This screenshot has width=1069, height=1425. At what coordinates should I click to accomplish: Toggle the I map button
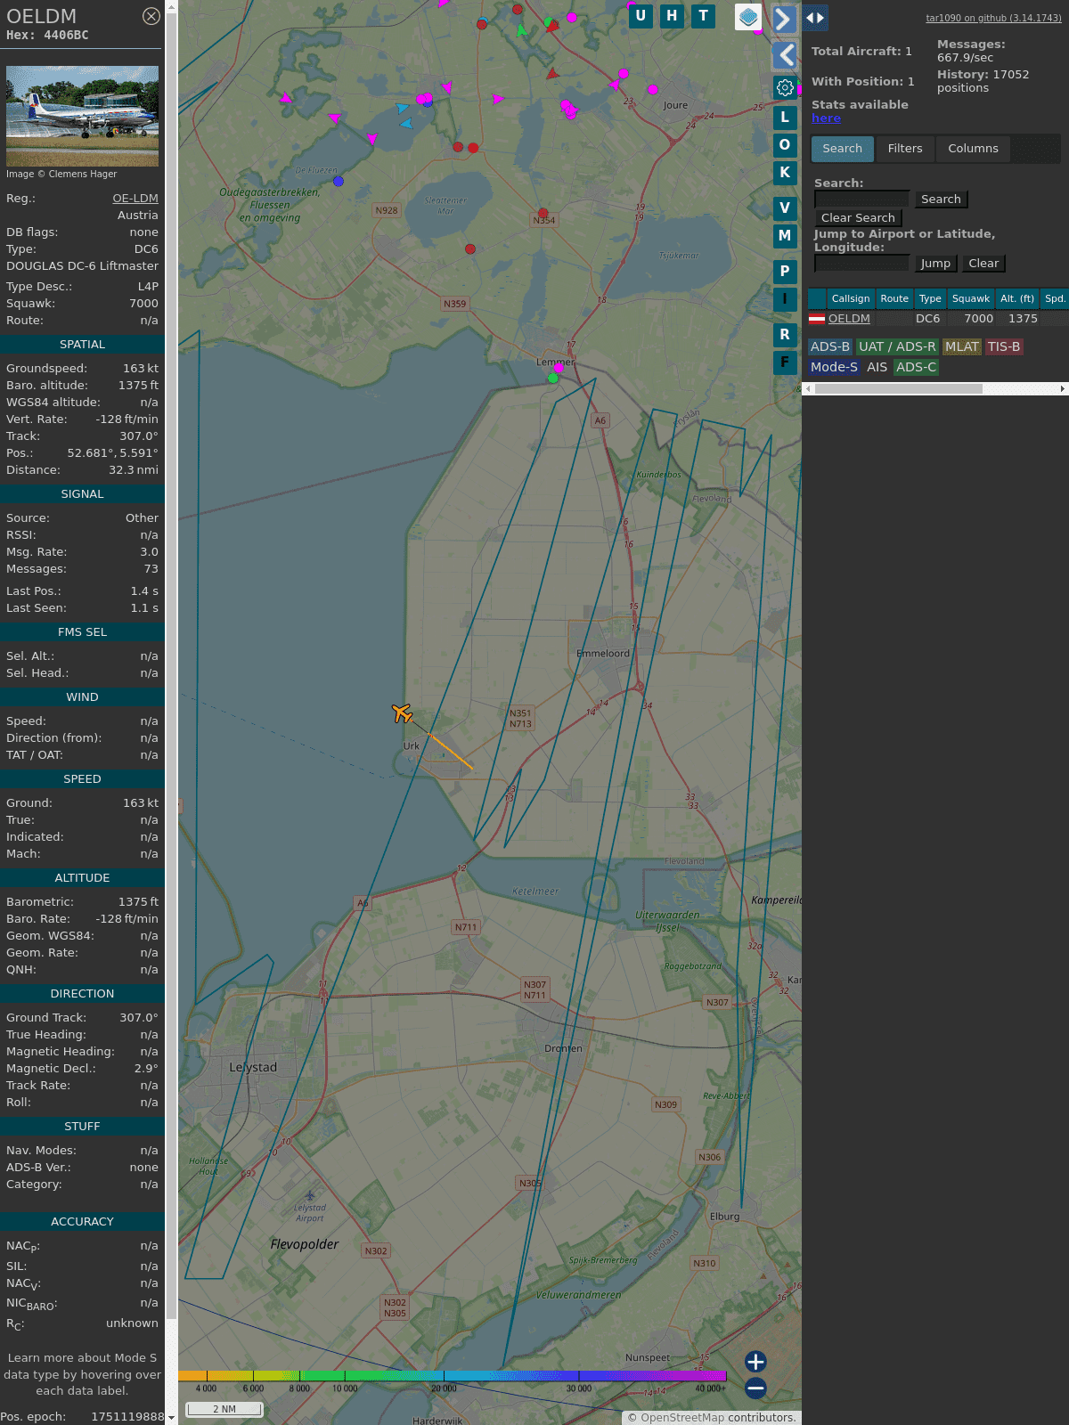(x=785, y=298)
